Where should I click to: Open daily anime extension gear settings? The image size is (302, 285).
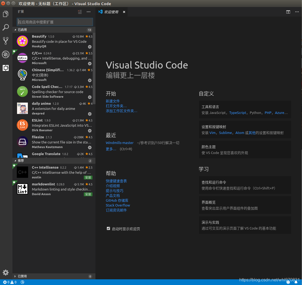pyautogui.click(x=90, y=114)
